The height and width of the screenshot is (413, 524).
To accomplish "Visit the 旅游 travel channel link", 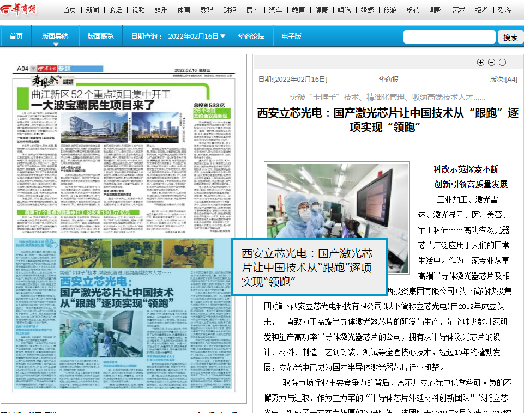I will (390, 10).
